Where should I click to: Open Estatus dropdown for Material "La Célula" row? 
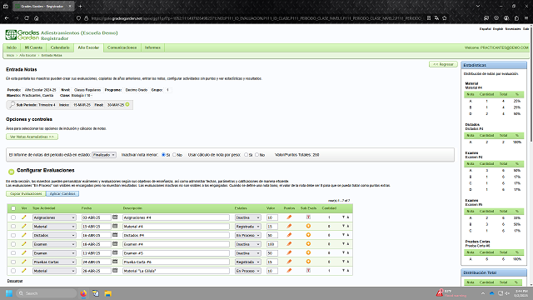248,271
